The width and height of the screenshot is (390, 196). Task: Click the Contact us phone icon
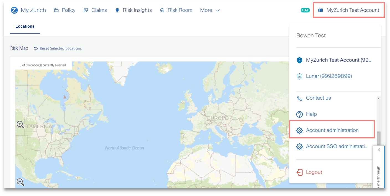click(x=299, y=98)
